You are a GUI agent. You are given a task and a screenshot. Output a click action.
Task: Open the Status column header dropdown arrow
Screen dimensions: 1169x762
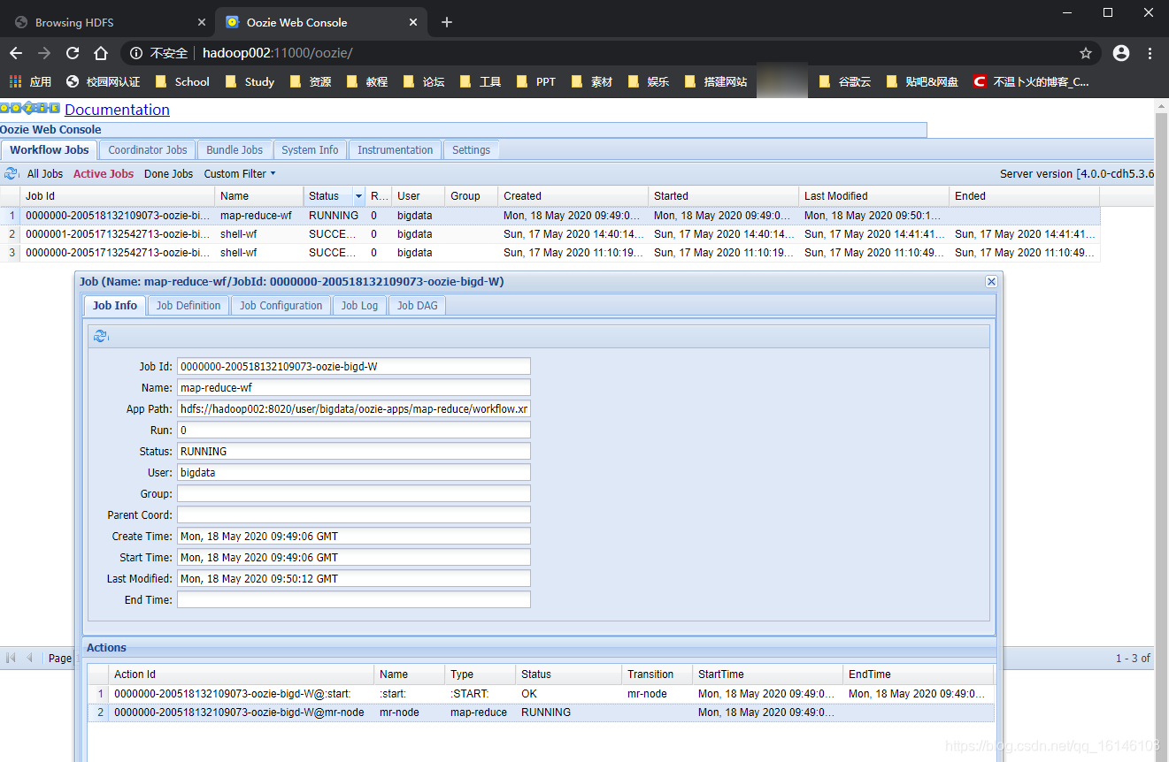tap(358, 196)
